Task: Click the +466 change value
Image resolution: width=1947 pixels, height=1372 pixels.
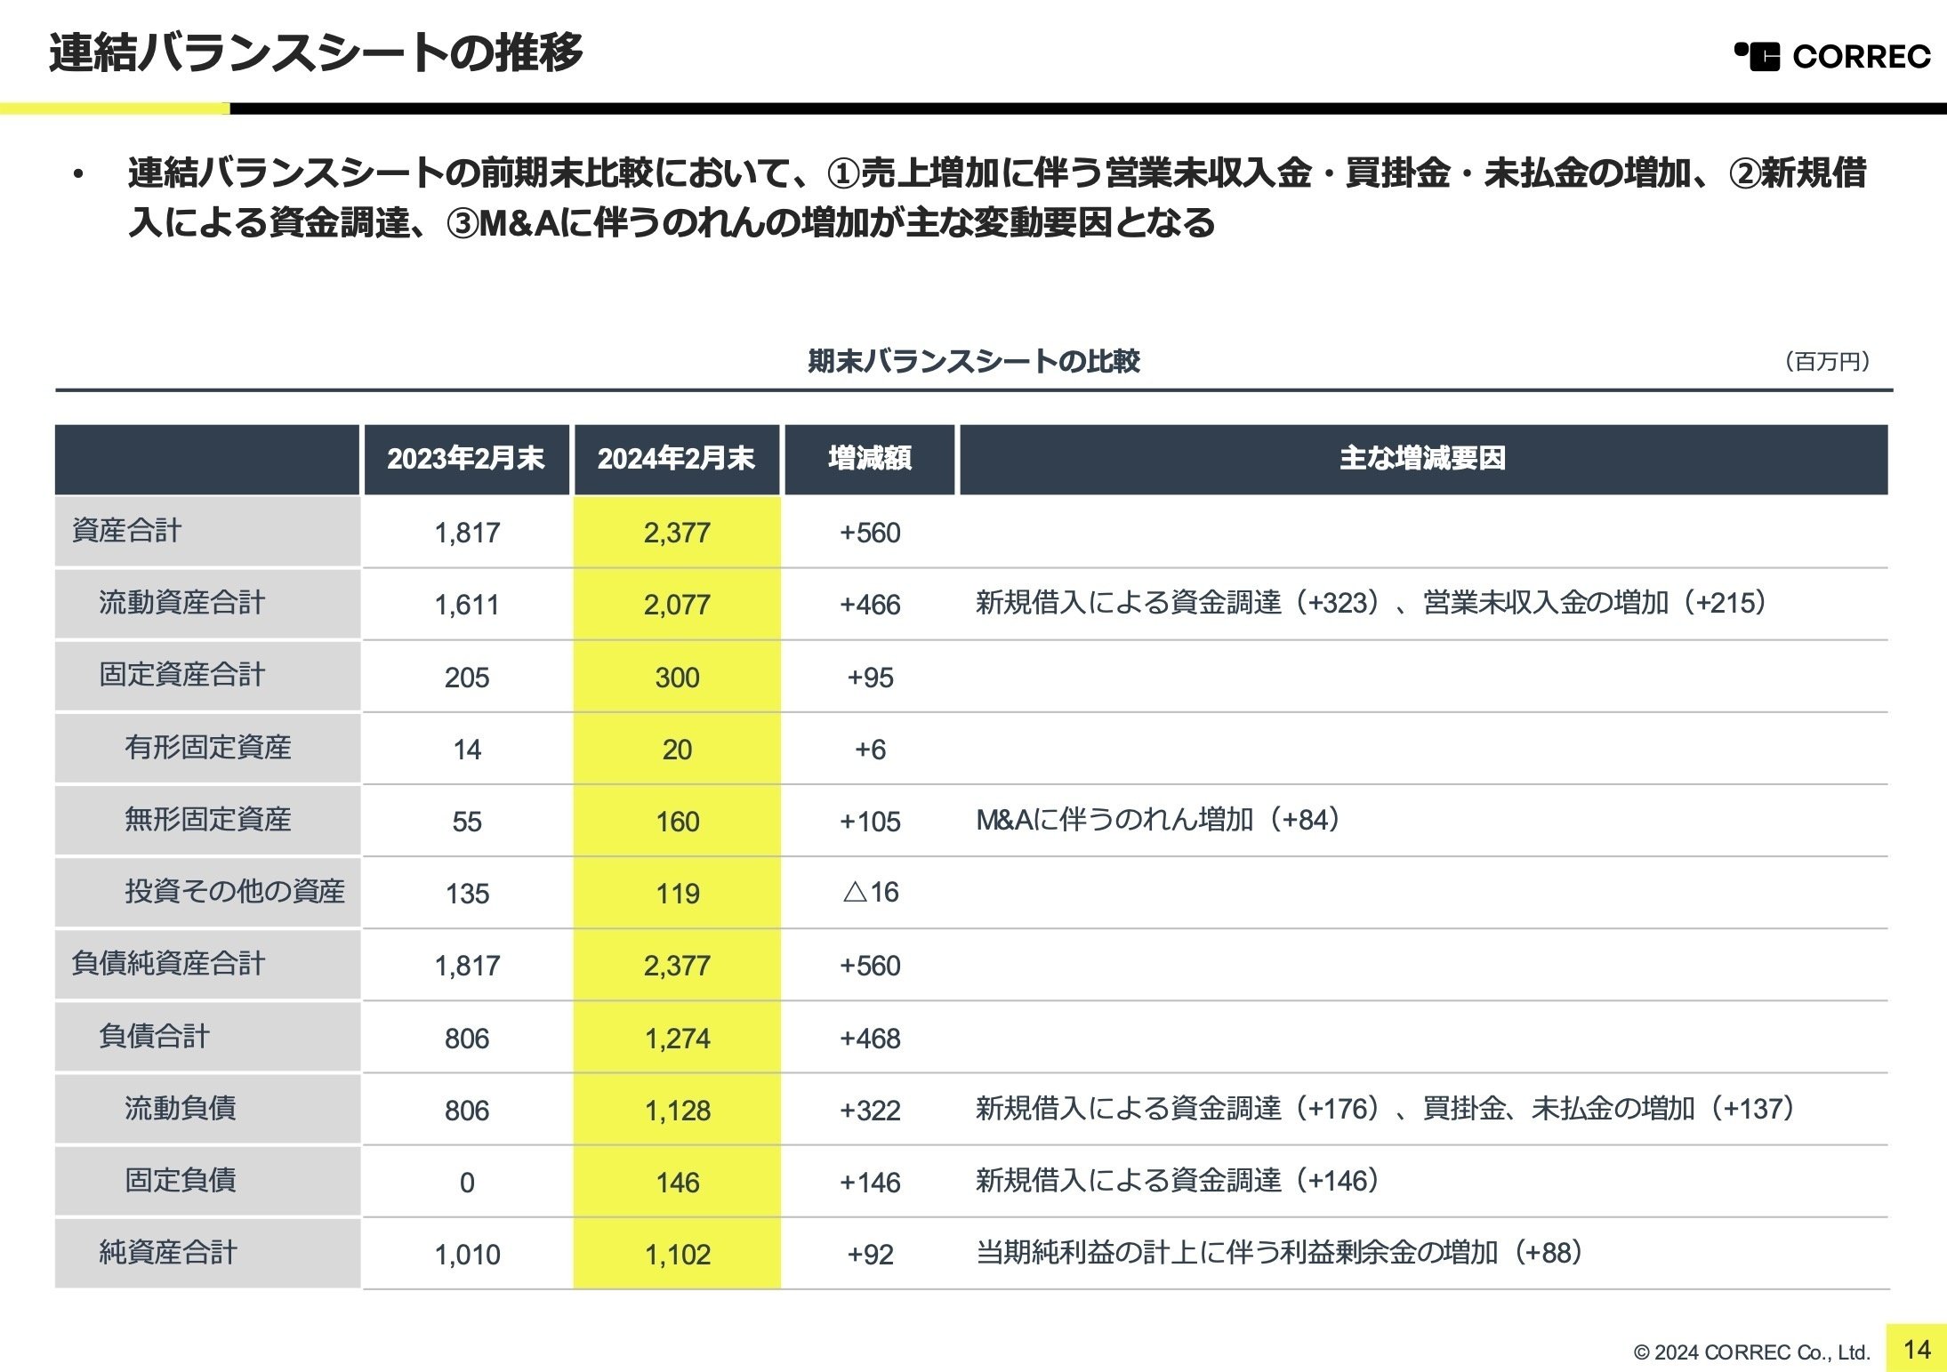Action: tap(870, 606)
